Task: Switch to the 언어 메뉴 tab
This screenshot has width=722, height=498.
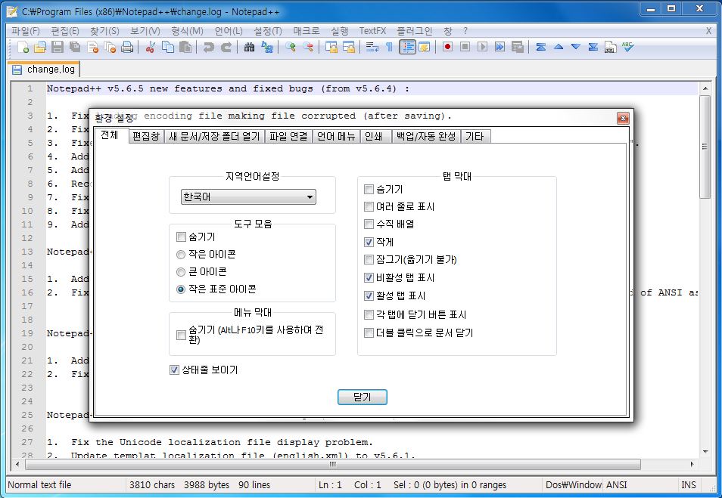Action: [x=336, y=137]
